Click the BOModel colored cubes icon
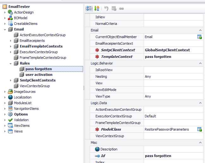The height and width of the screenshot is (163, 205). (x=10, y=18)
